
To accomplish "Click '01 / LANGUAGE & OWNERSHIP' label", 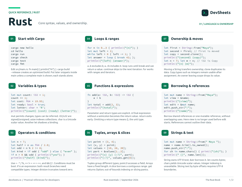I will (216, 24).
